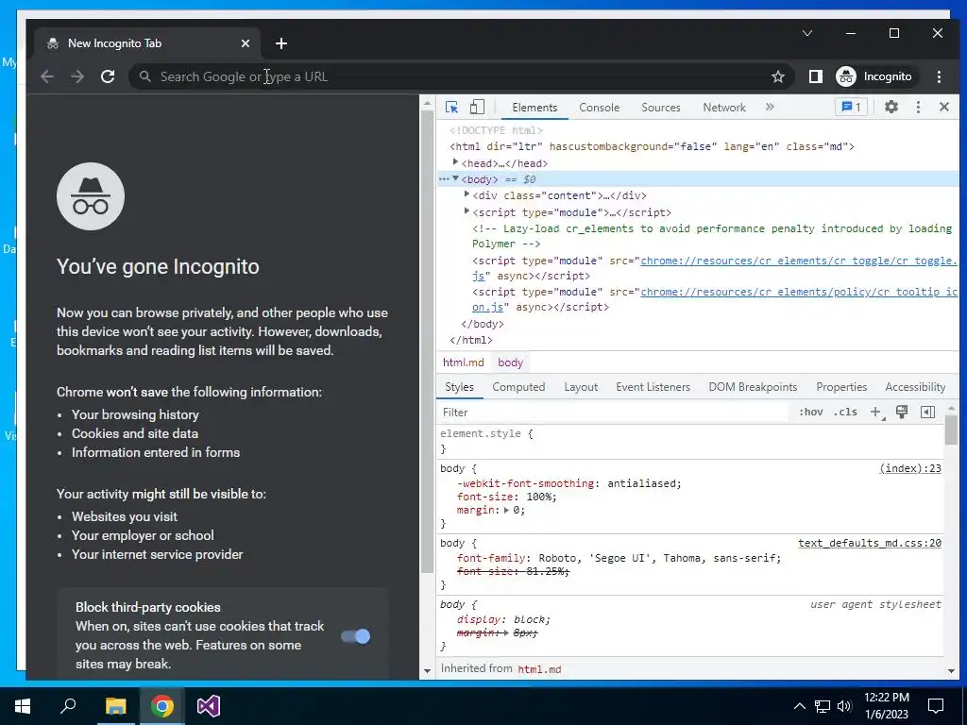This screenshot has height=725, width=967.
Task: Open the Chrome three-dot menu
Action: (939, 76)
